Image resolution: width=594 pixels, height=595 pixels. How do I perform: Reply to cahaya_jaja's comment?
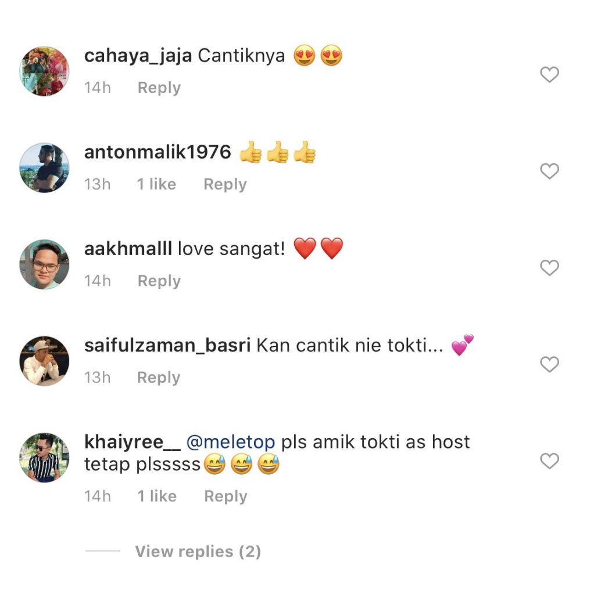[159, 88]
